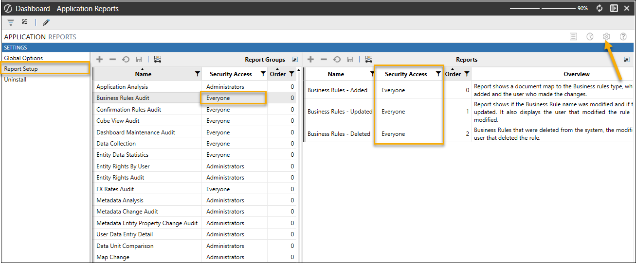The width and height of the screenshot is (636, 263).
Task: Refresh the dashboard from the title bar
Action: [x=600, y=8]
